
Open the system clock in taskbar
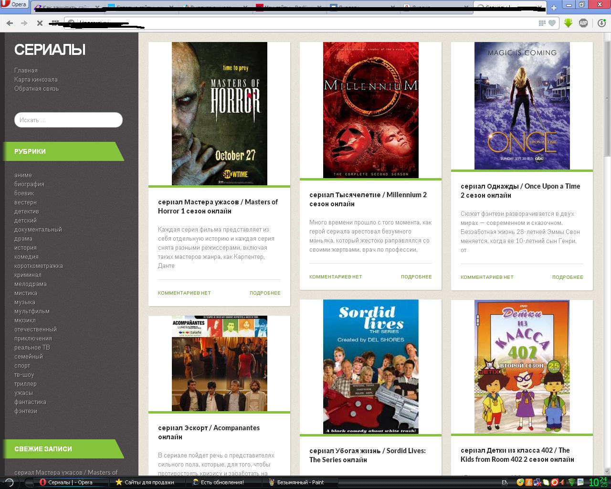[598, 482]
